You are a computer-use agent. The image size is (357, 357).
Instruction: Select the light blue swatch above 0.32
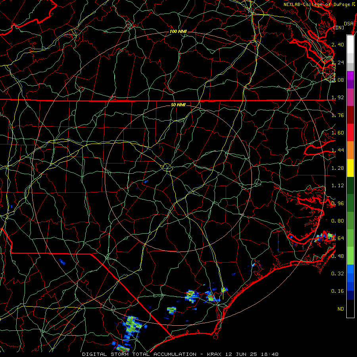coord(350,269)
